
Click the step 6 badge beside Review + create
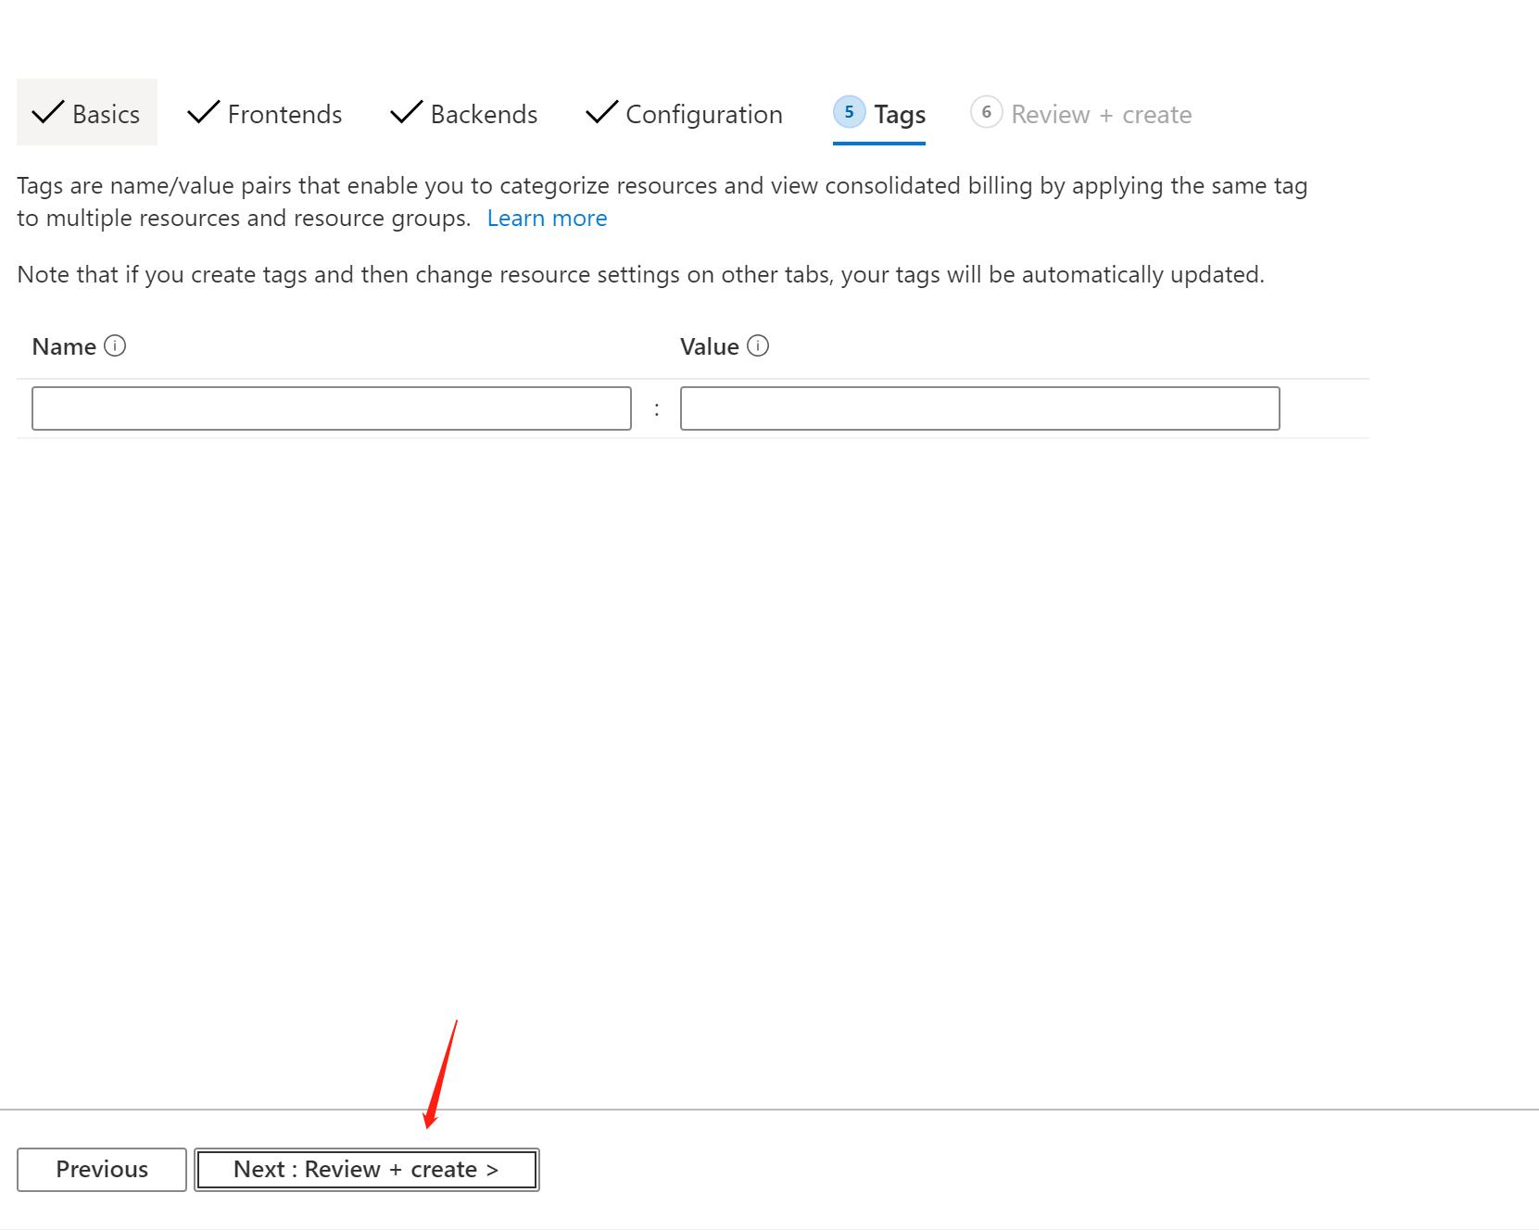[987, 110]
